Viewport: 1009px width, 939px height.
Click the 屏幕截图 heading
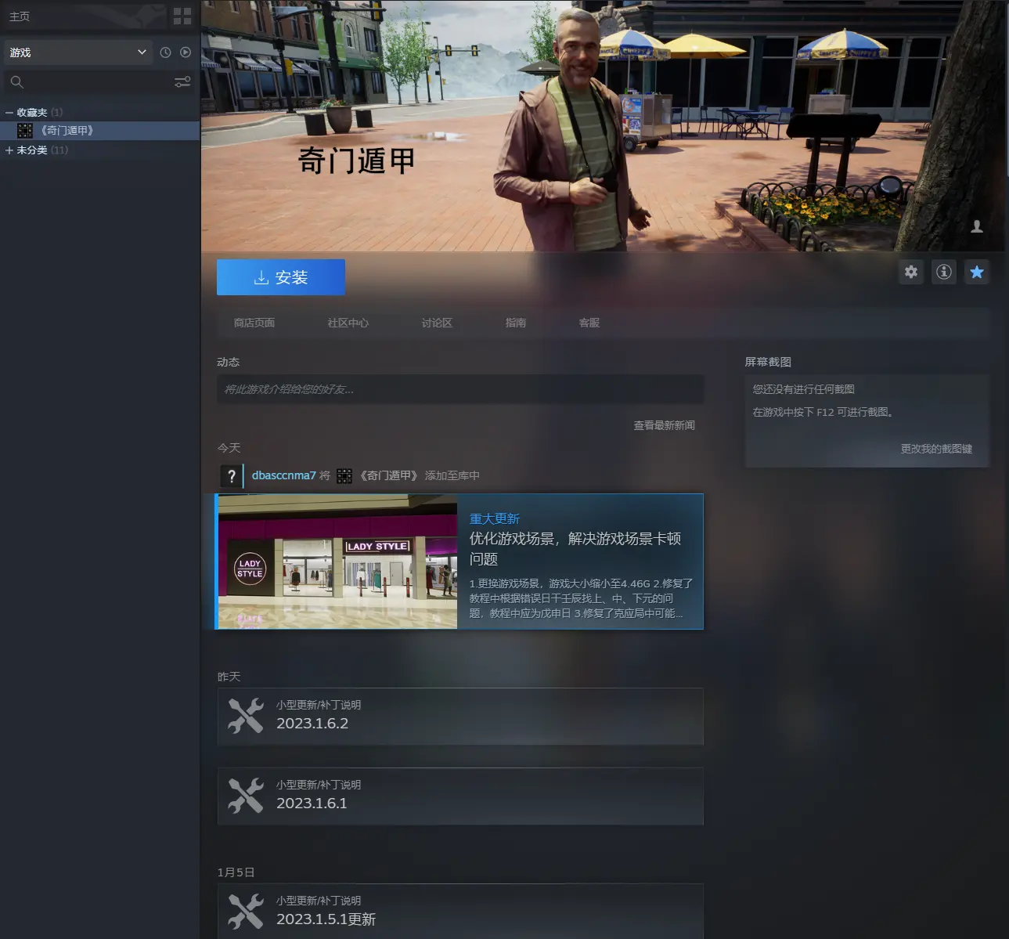coord(768,362)
